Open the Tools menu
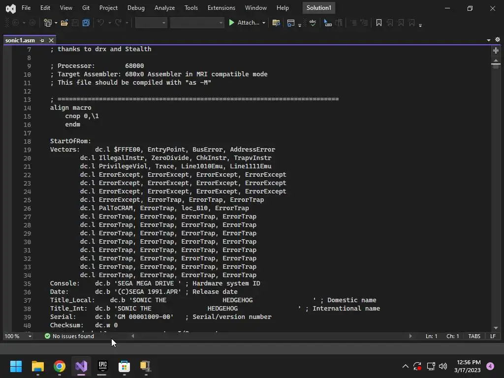 tap(191, 8)
